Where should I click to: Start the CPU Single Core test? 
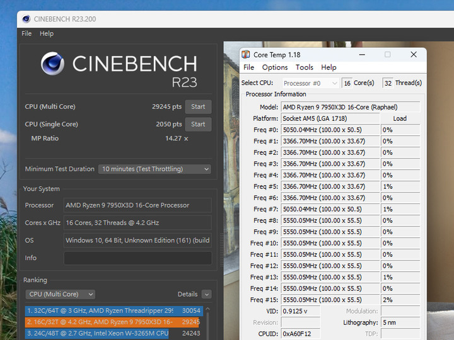(x=198, y=124)
